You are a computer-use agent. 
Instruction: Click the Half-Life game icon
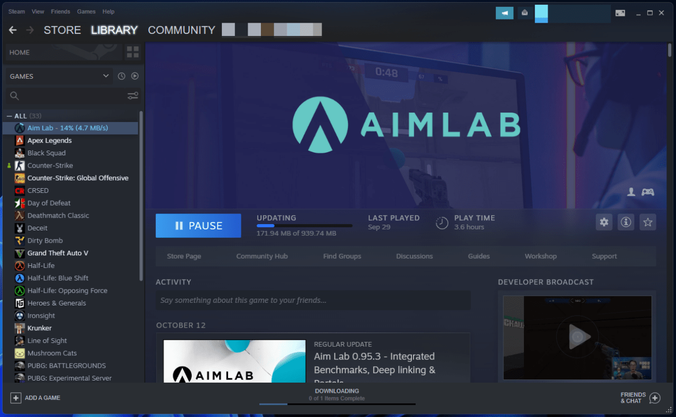point(20,266)
